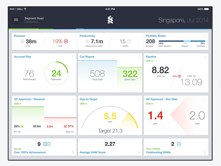Click the people icons beside 9 Groups

pyautogui.click(x=47, y=144)
